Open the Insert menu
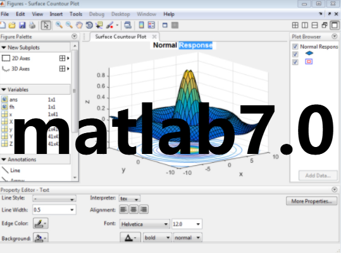Screen dimensions: 341x253 tap(56, 14)
